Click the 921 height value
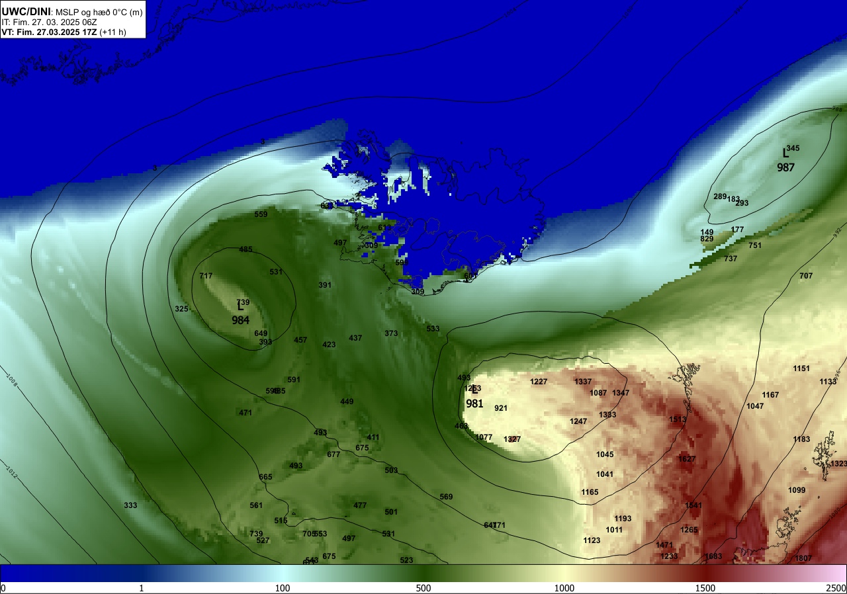 pyautogui.click(x=501, y=408)
